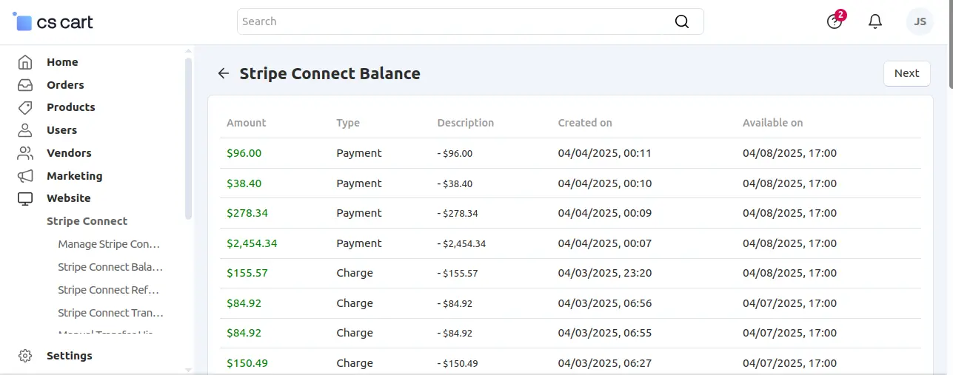This screenshot has width=953, height=375.
Task: Click the Amount column header
Action: tap(247, 123)
